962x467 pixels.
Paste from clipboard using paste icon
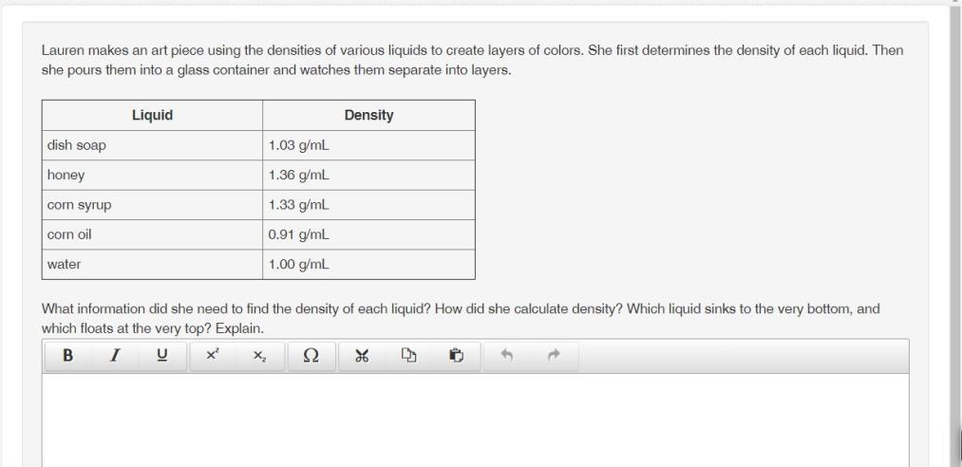pyautogui.click(x=457, y=356)
